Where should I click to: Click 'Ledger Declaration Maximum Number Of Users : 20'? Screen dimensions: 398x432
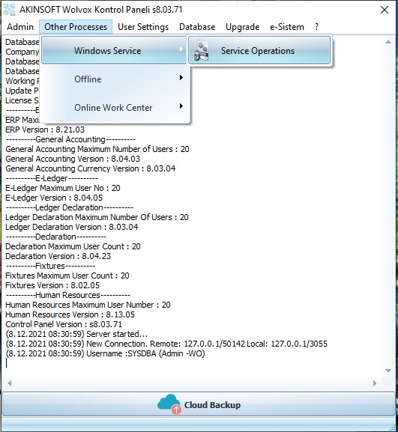point(97,217)
